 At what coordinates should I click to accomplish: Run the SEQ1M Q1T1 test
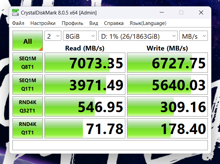[28, 85]
